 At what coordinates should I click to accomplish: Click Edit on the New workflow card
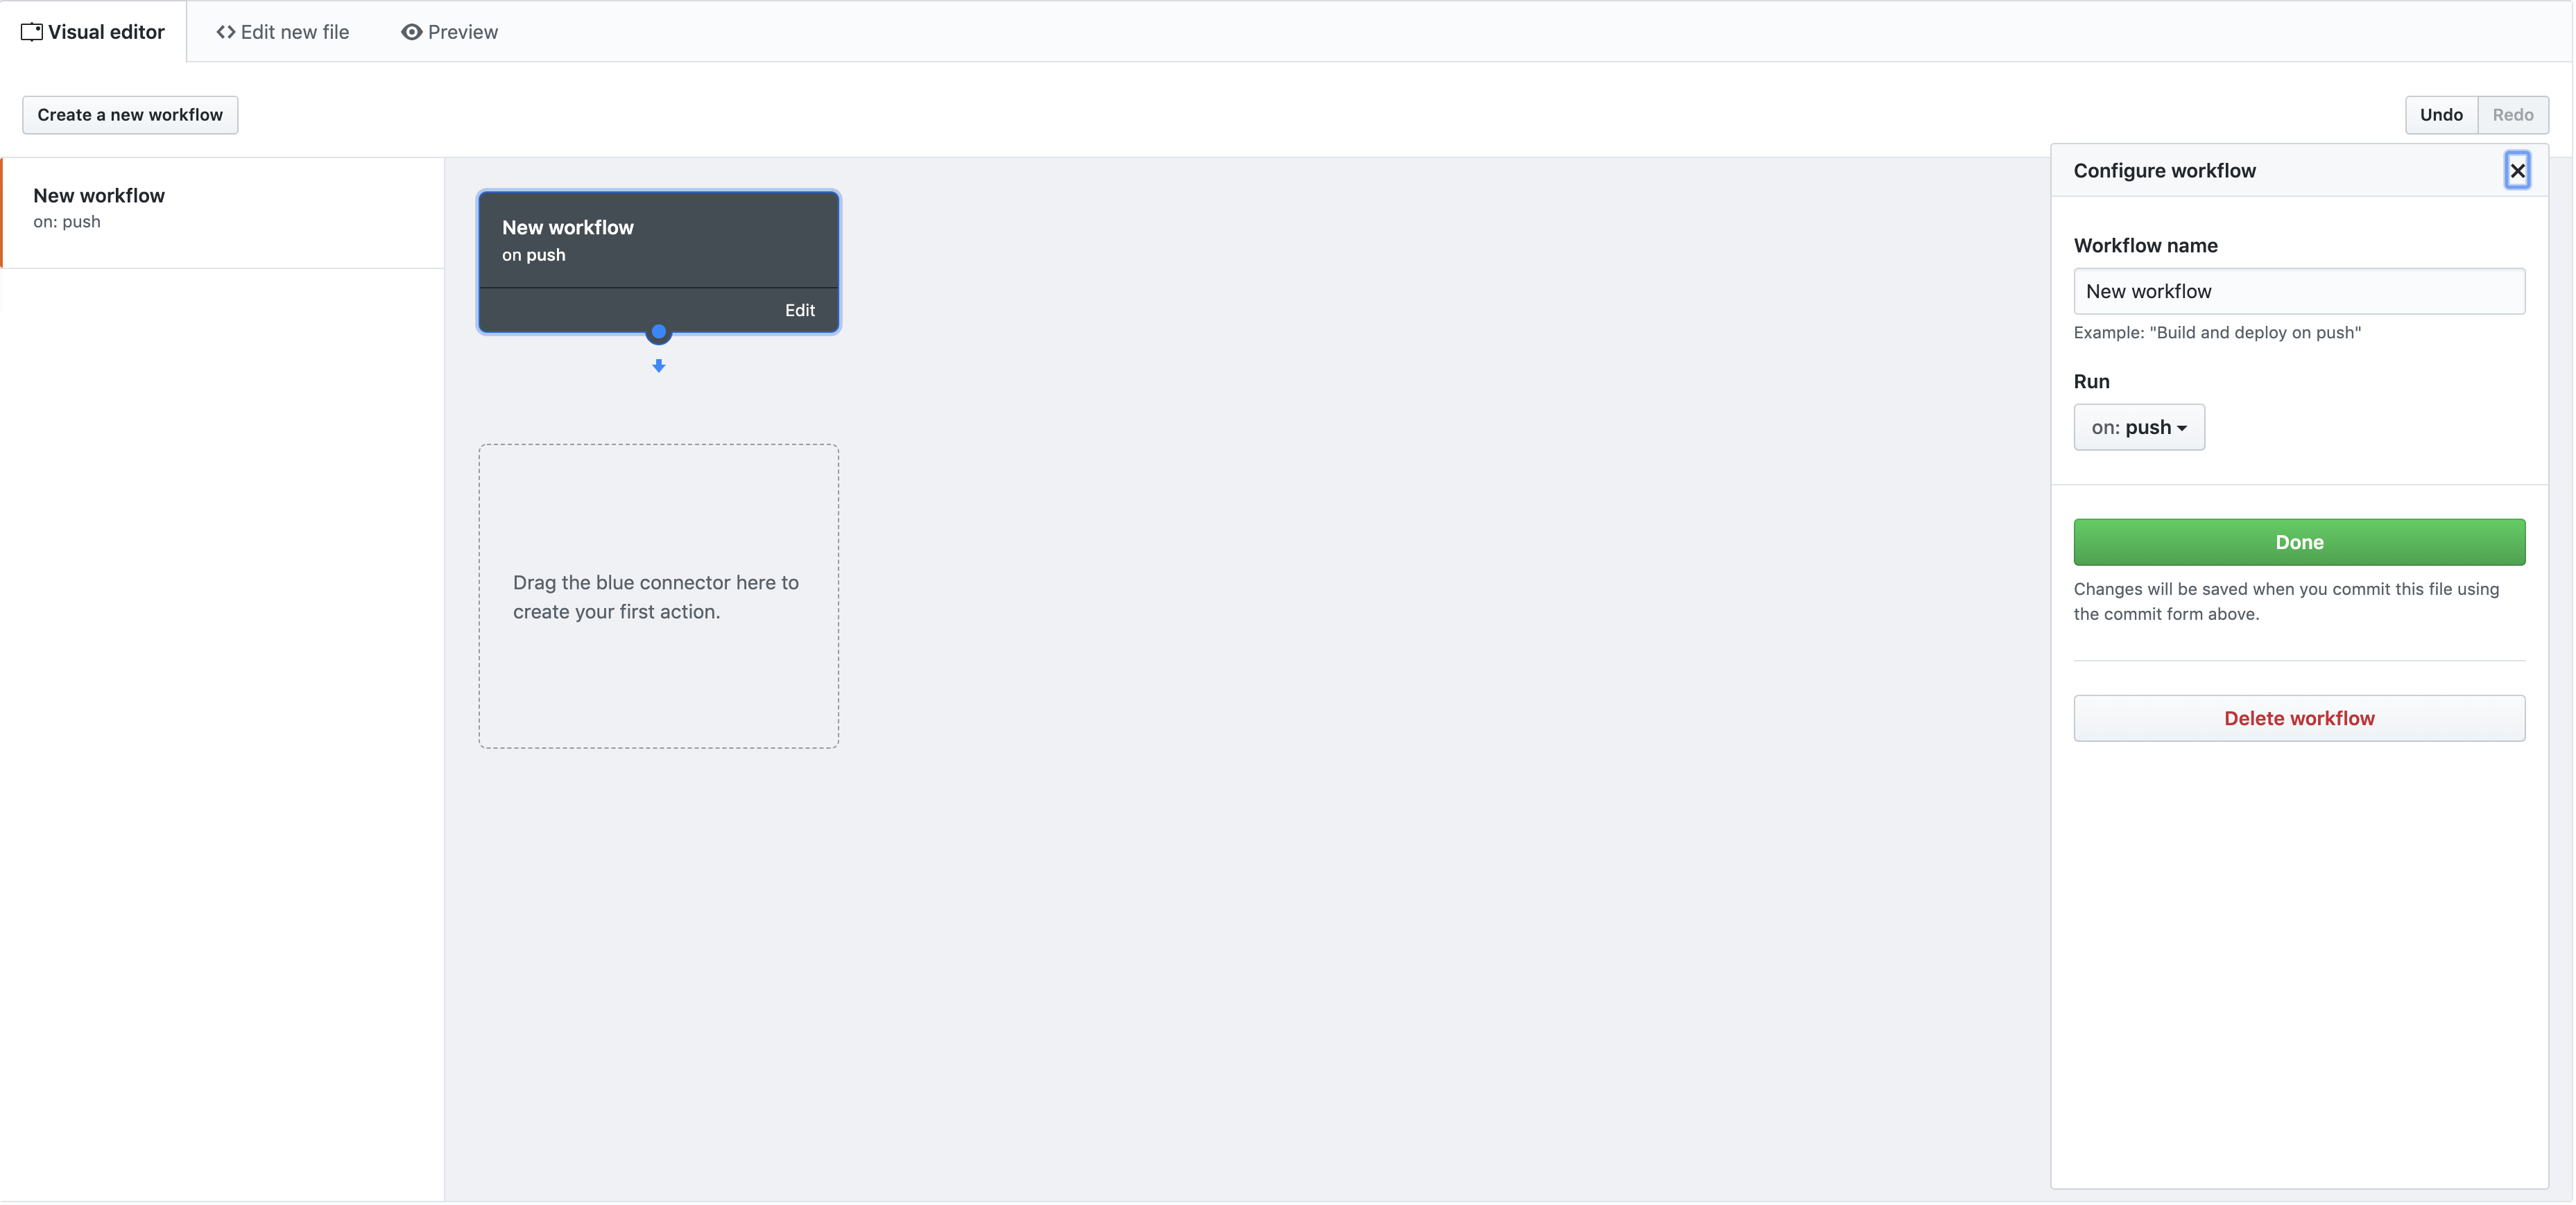[799, 311]
